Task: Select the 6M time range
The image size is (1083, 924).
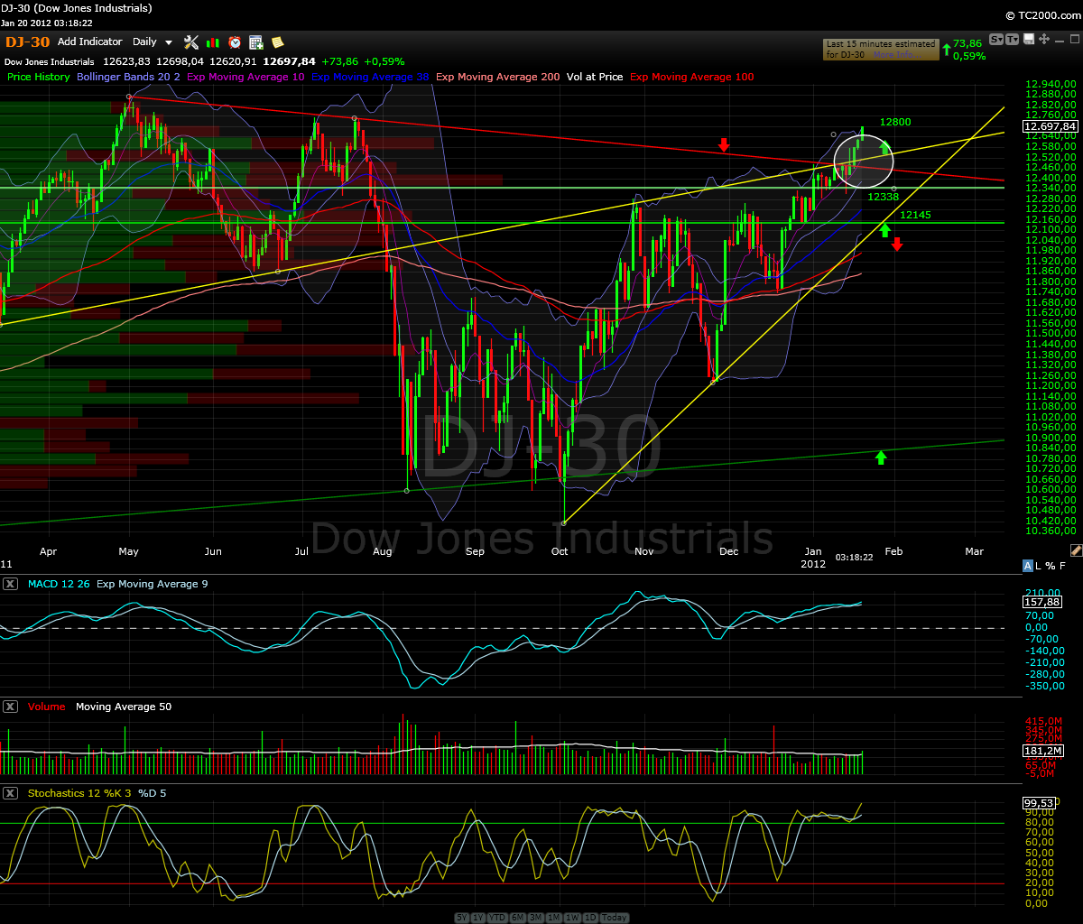Action: pos(518,918)
